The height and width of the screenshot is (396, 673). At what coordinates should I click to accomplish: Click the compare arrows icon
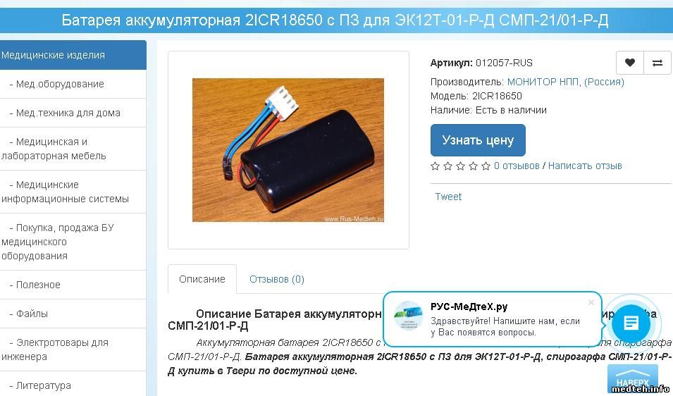point(657,63)
